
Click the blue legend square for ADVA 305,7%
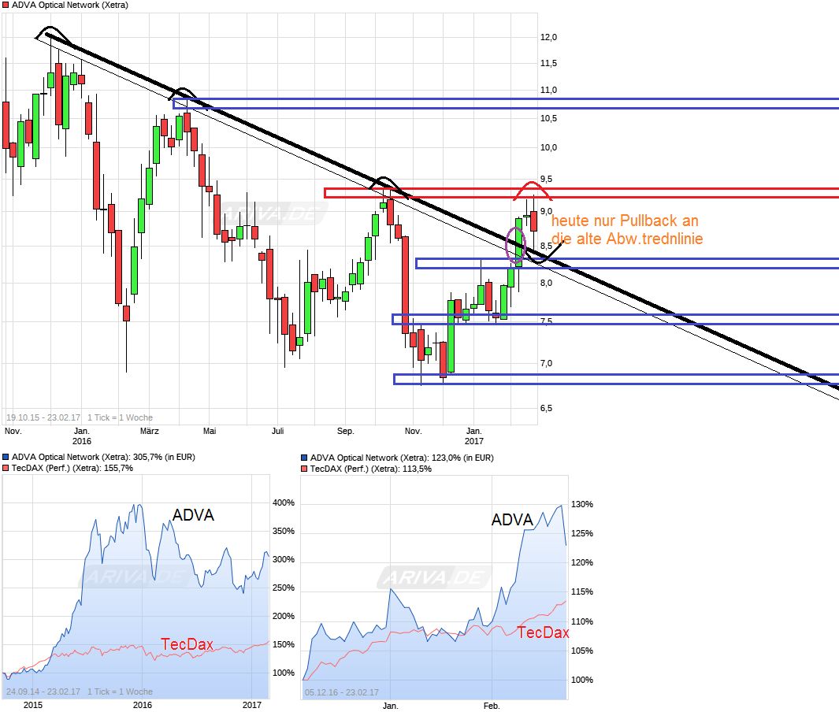[x=6, y=457]
